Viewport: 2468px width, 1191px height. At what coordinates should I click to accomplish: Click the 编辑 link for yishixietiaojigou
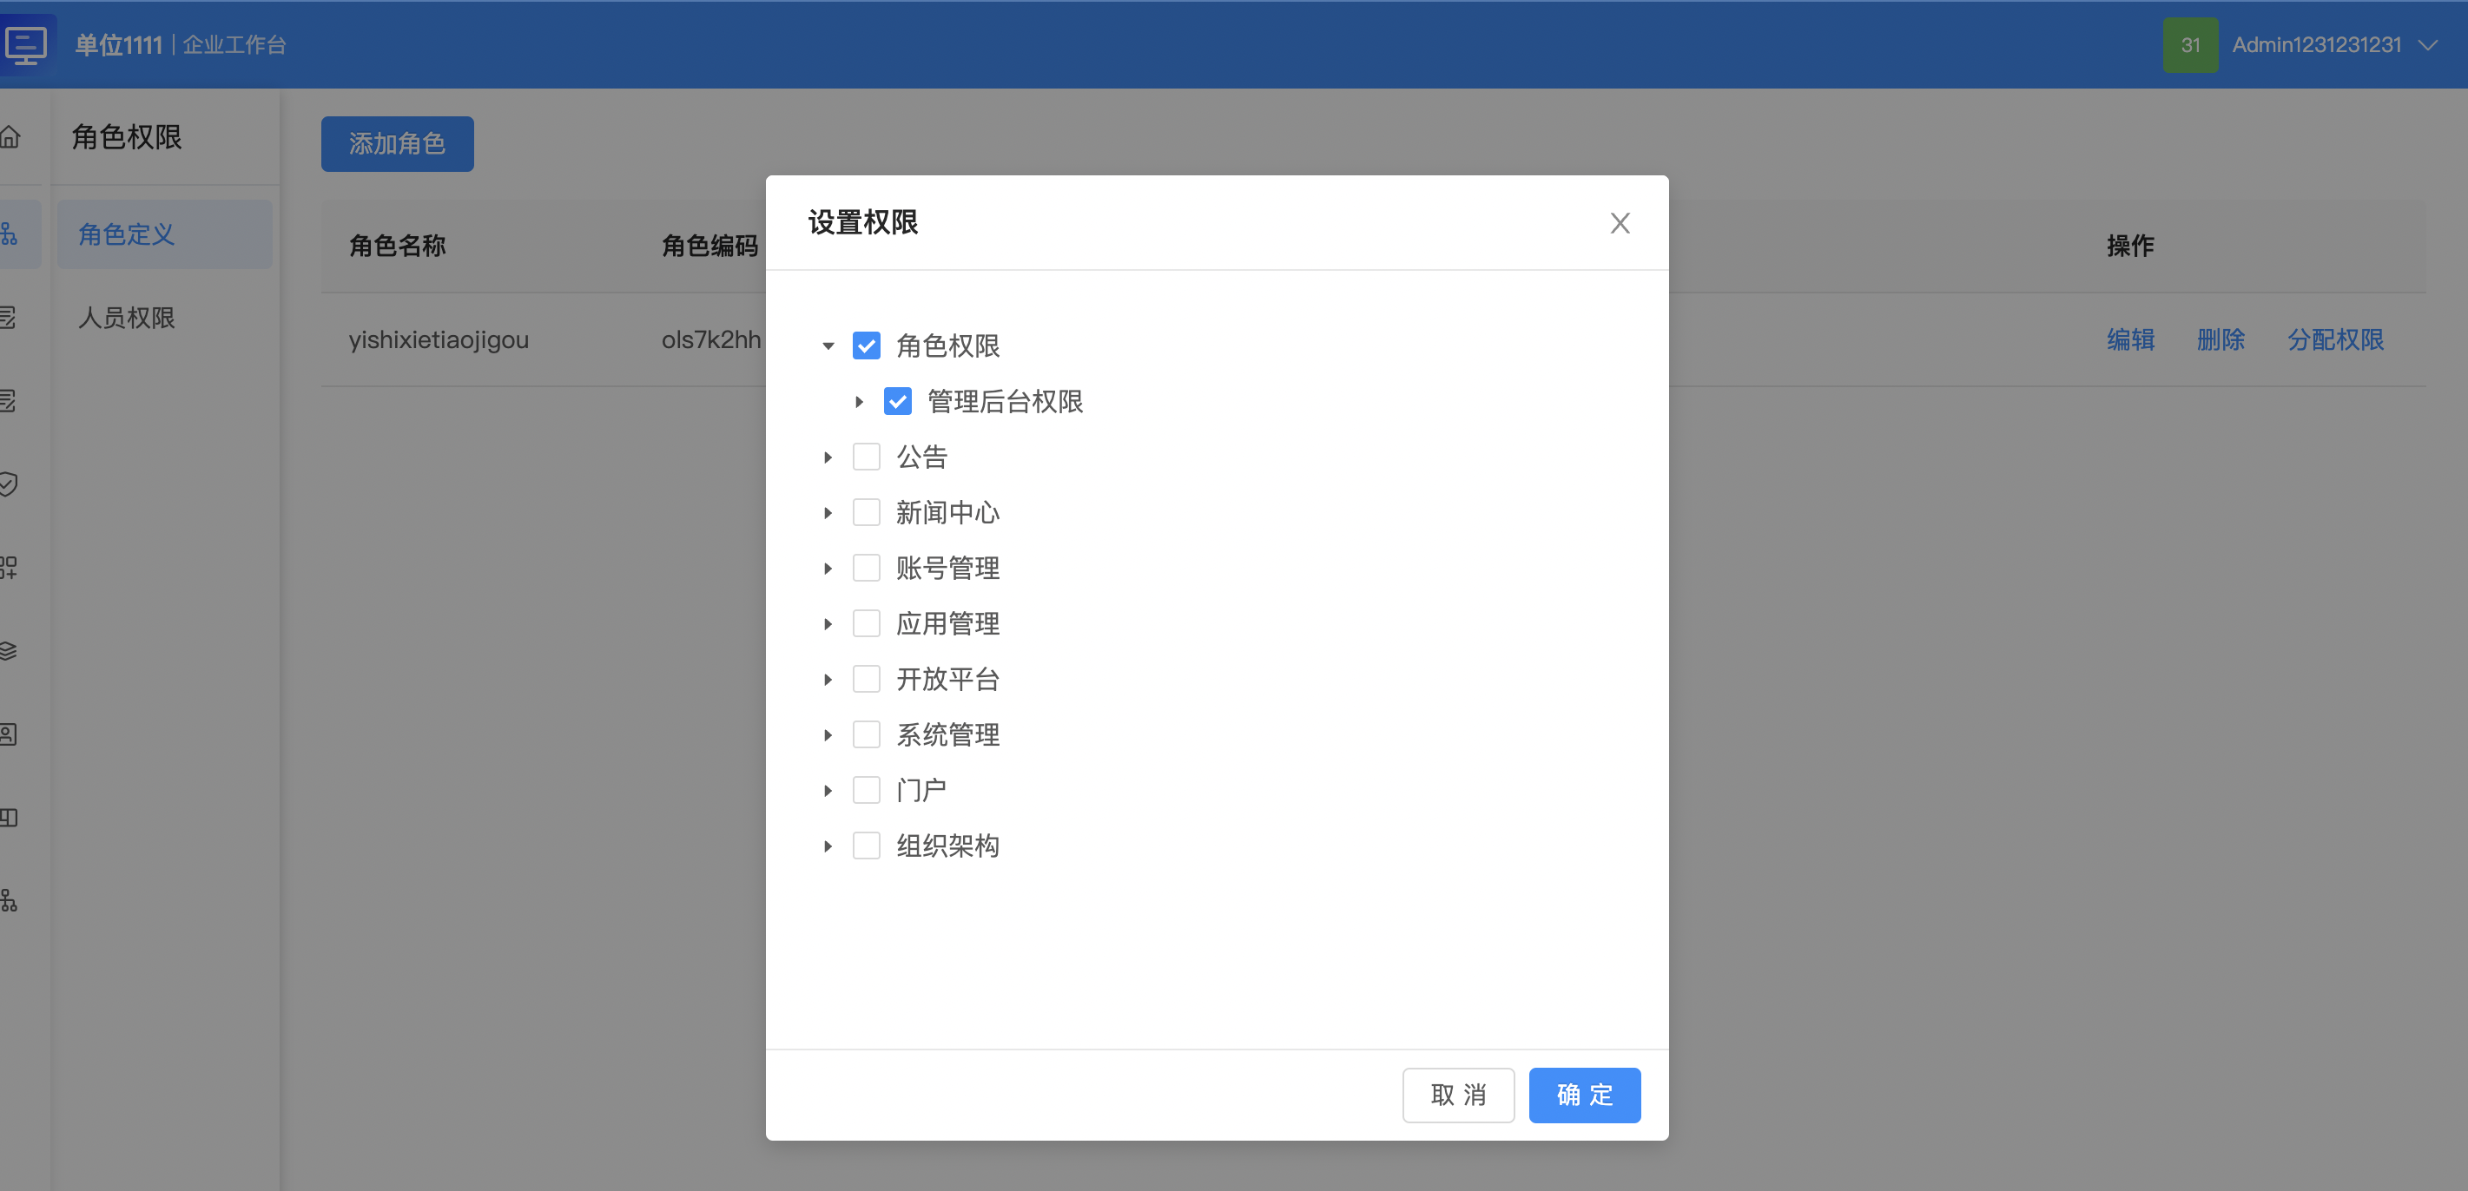click(x=2130, y=339)
